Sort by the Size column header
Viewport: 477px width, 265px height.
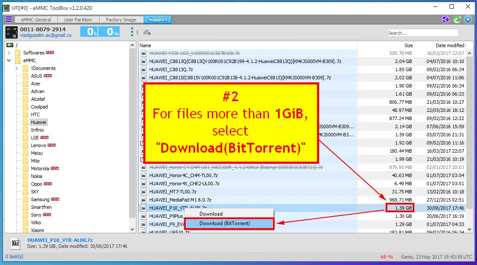tap(386, 45)
